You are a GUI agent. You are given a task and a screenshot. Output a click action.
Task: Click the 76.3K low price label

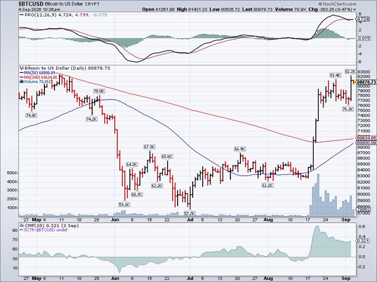click(x=348, y=109)
